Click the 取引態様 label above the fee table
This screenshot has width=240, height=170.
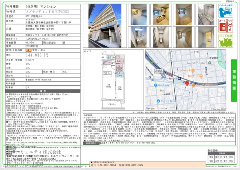[213, 150]
